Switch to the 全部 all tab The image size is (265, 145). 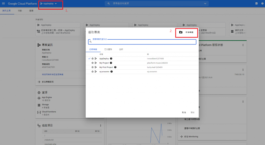coord(121,49)
